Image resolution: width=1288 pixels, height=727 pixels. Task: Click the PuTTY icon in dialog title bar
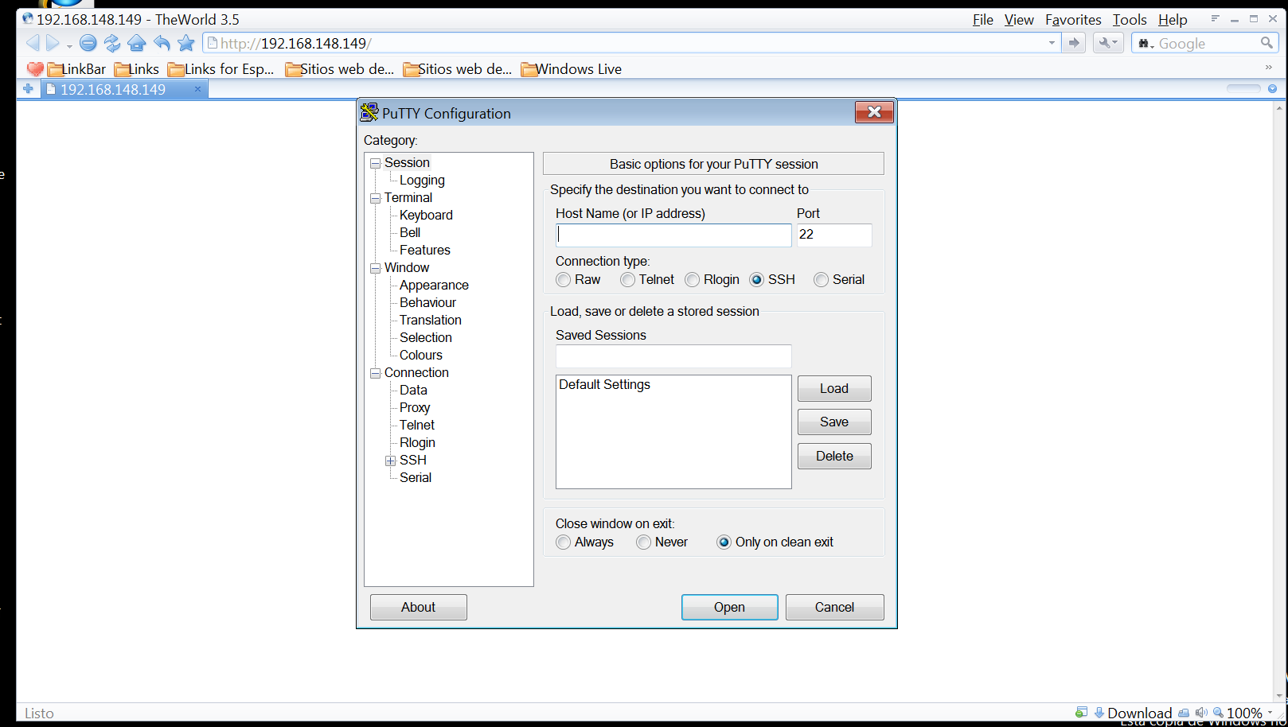click(x=369, y=112)
